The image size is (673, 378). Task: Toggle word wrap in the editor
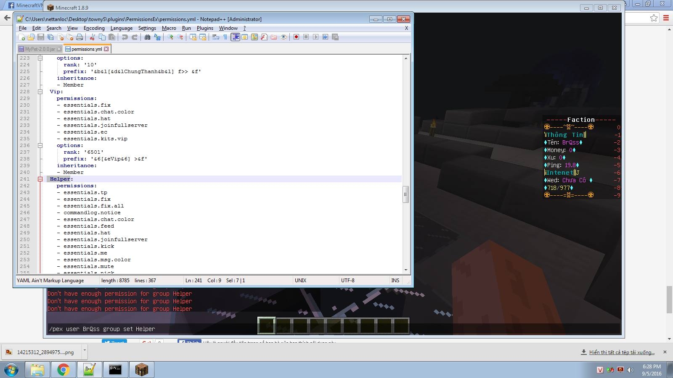(215, 37)
